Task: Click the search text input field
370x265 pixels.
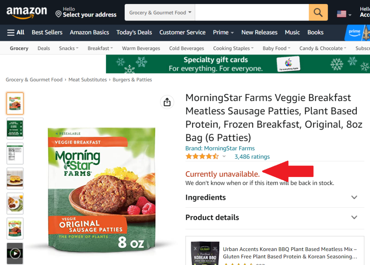Action: (252, 13)
